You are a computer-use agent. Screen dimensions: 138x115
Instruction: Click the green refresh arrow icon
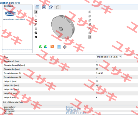tap(40, 47)
